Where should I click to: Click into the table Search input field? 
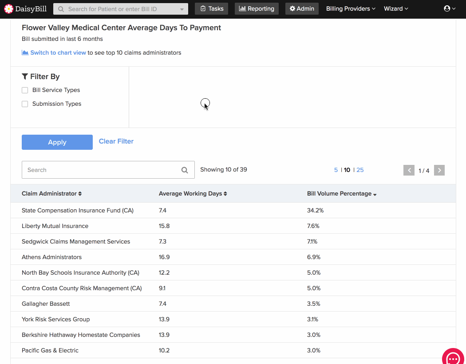coord(108,170)
